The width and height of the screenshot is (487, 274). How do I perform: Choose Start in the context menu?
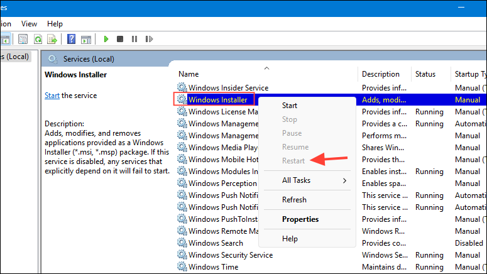point(290,106)
